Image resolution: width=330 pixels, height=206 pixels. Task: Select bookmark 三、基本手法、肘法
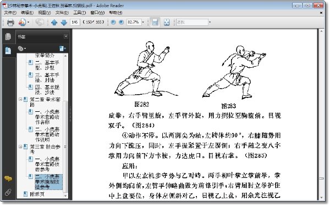tap(47, 78)
